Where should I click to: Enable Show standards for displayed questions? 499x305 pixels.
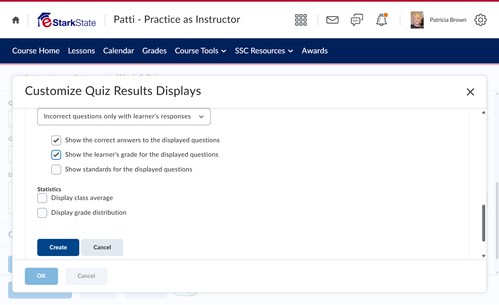click(x=56, y=169)
